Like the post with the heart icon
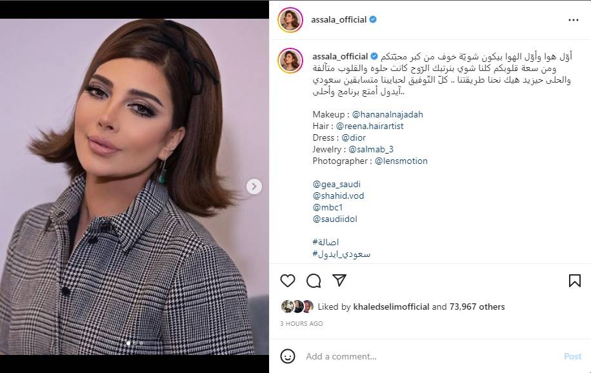Screen dimensions: 591x373 click(x=288, y=281)
